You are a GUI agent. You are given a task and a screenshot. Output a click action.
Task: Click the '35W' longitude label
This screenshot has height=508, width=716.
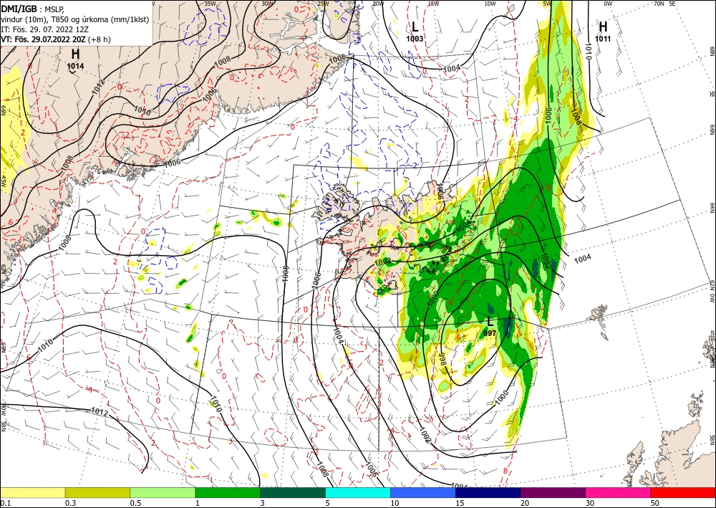coord(210,4)
